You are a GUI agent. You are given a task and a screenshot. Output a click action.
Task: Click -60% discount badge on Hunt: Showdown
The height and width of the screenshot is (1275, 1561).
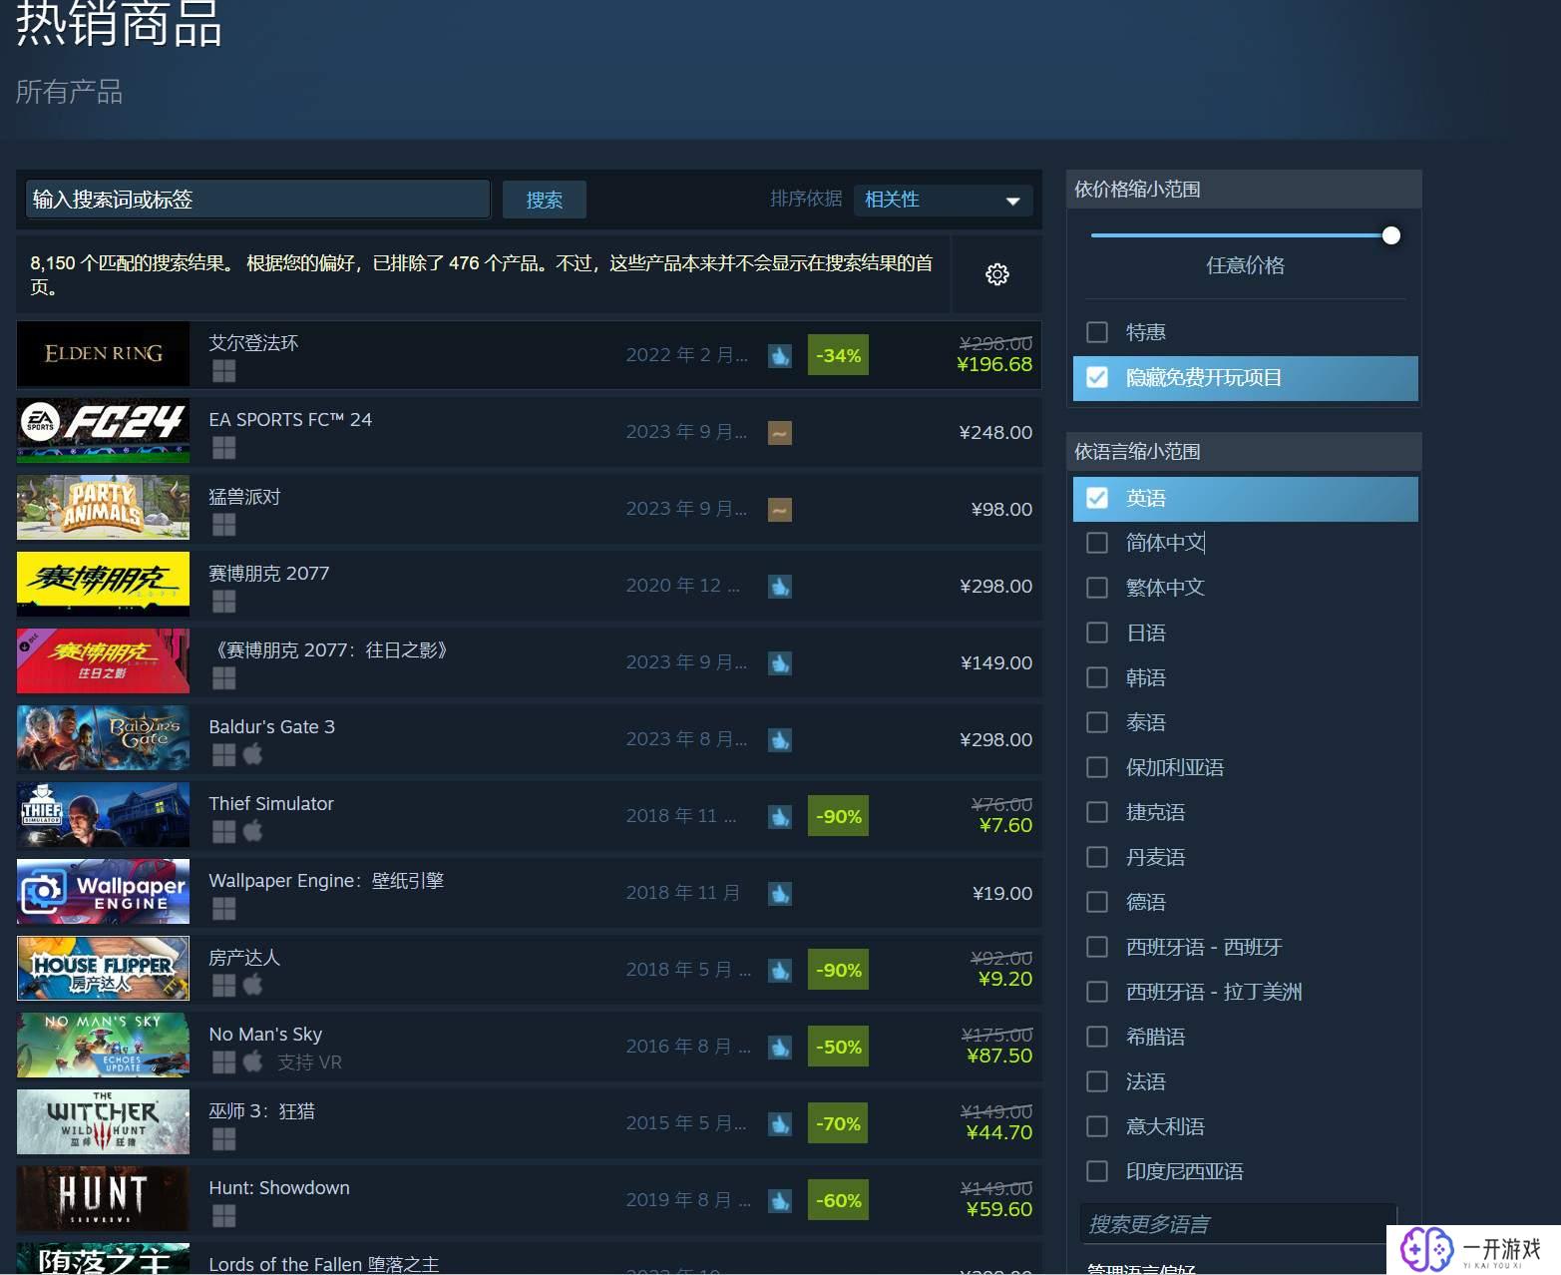(x=838, y=1200)
